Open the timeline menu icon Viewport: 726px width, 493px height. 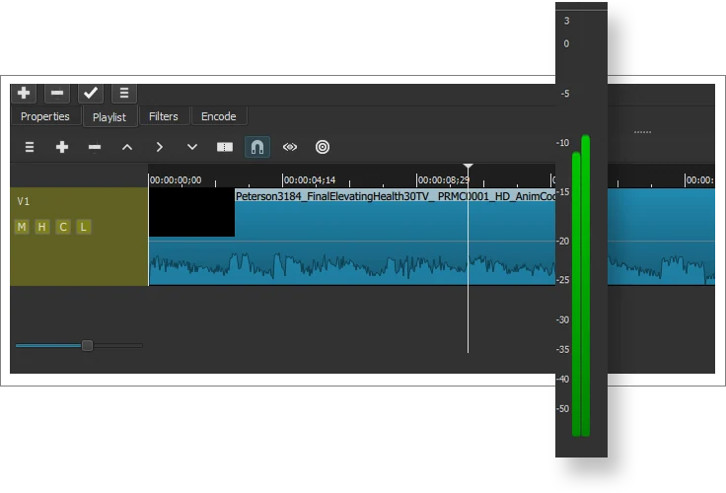tap(30, 147)
